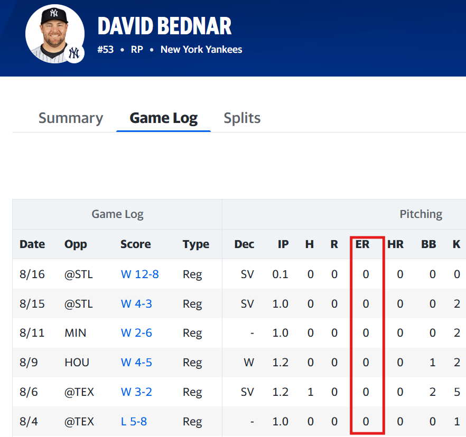The image size is (466, 437).
Task: Click the HR column header
Action: coord(395,244)
